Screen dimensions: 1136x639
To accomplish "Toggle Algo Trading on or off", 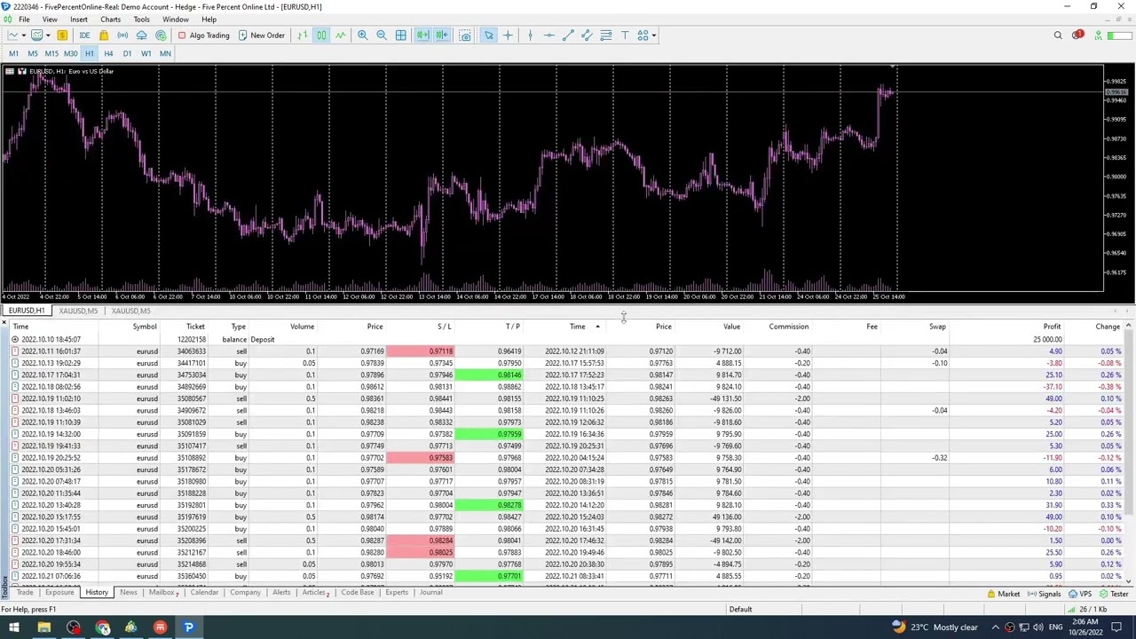I will 203,35.
